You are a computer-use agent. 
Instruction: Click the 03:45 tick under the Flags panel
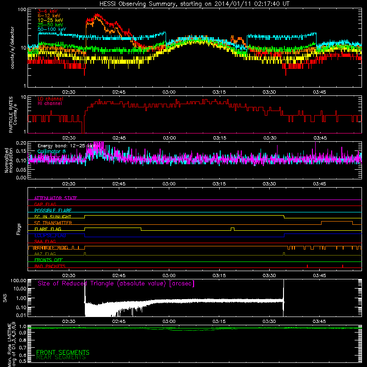[319, 276]
